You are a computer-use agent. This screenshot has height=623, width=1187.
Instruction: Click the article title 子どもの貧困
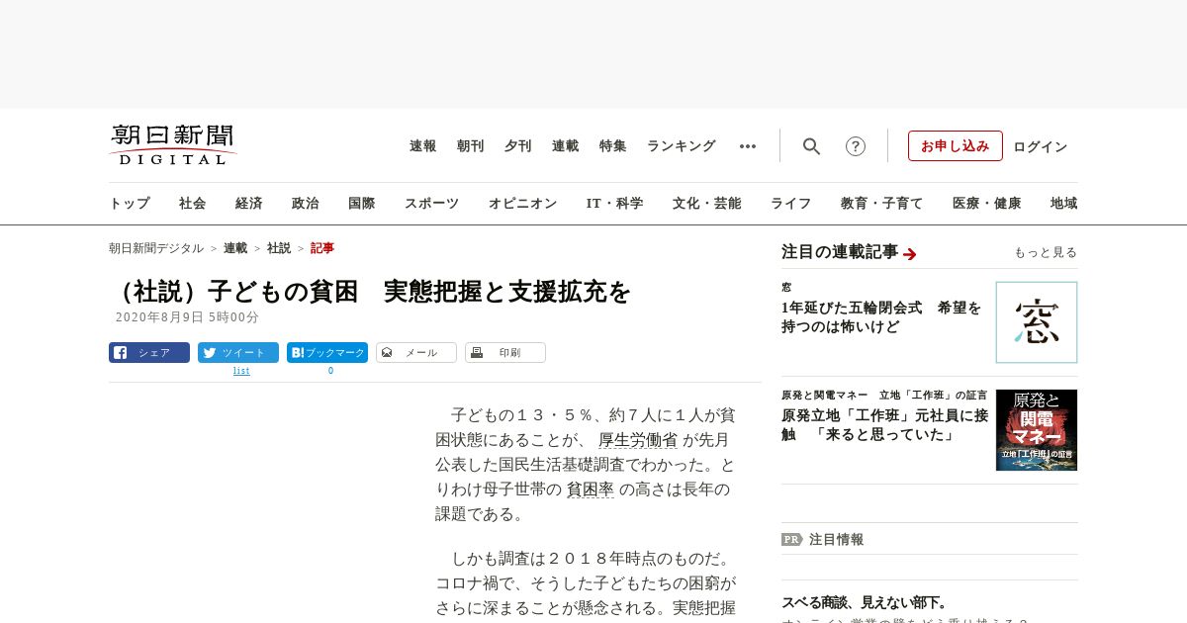click(x=370, y=292)
